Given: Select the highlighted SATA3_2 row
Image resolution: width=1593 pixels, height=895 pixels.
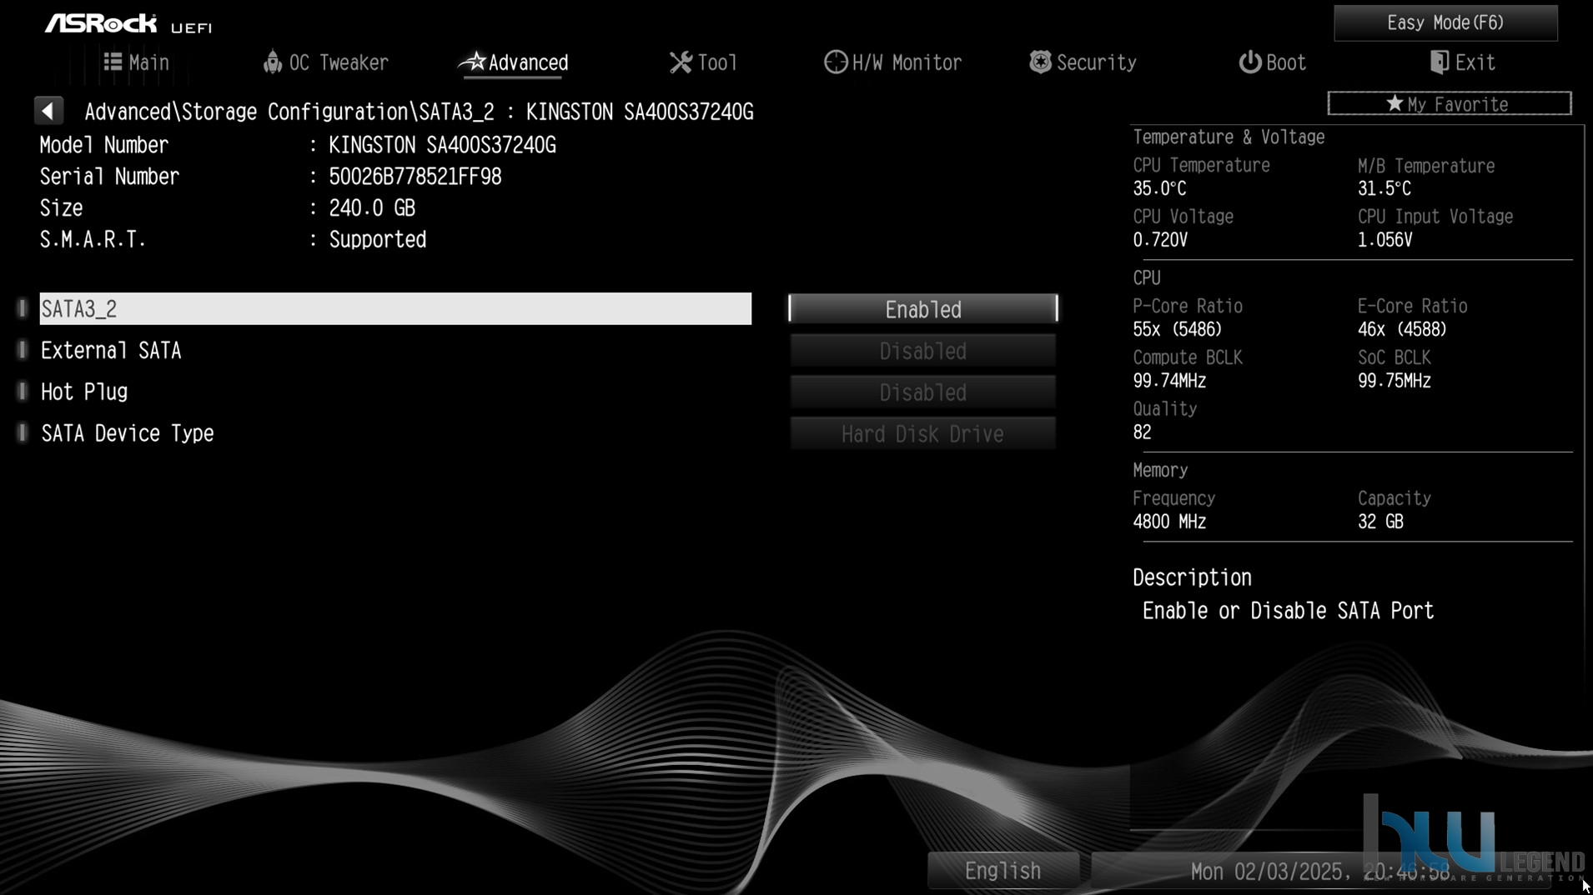Looking at the screenshot, I should [x=395, y=308].
